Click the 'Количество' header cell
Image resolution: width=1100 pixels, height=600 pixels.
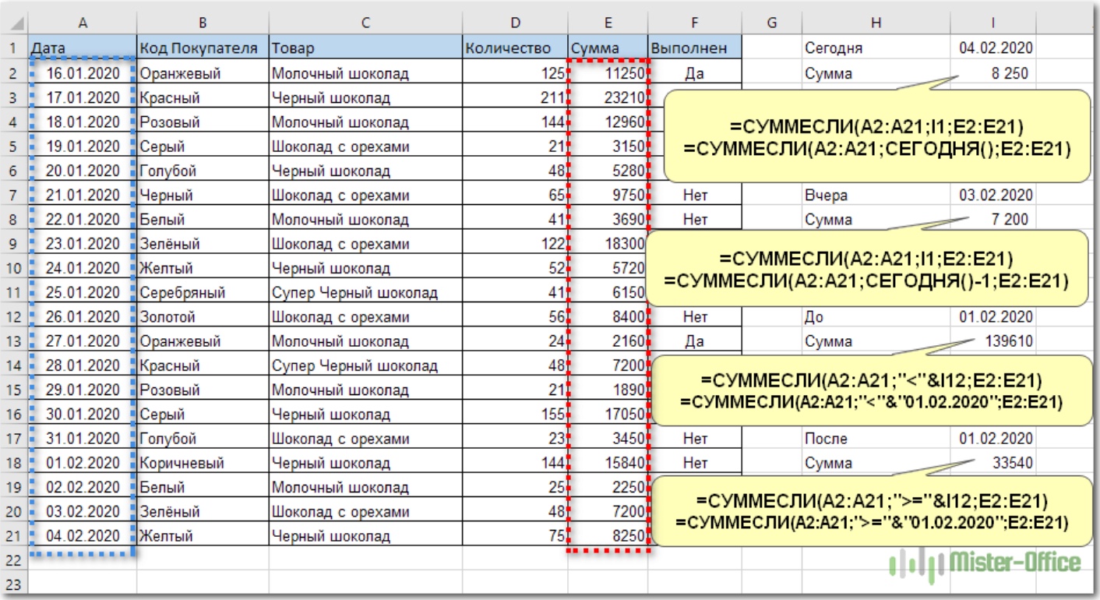pyautogui.click(x=515, y=48)
